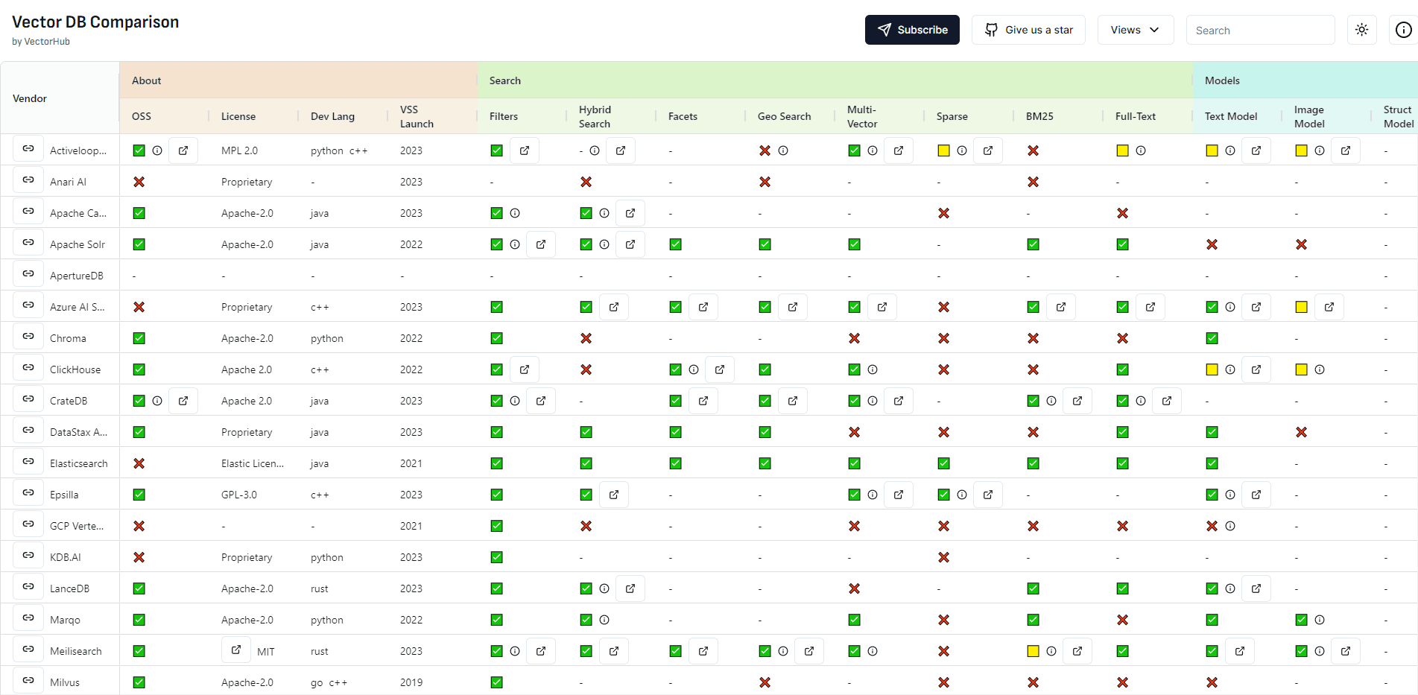1418x695 pixels.
Task: Open the by VectorHub link
Action: [41, 41]
